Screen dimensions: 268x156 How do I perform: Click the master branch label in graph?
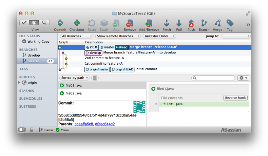(x=107, y=47)
